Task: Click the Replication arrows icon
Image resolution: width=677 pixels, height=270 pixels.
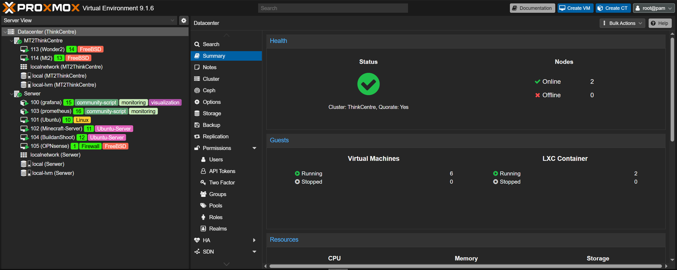Action: (x=197, y=136)
